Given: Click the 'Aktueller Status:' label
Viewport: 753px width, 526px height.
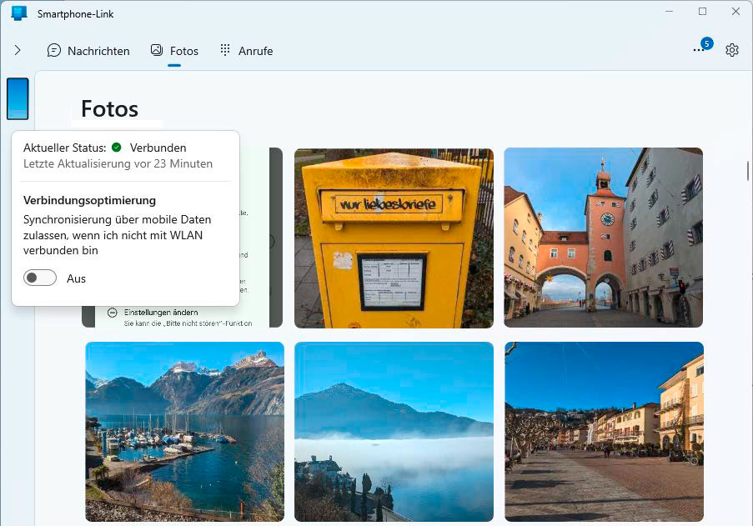Looking at the screenshot, I should 64,148.
